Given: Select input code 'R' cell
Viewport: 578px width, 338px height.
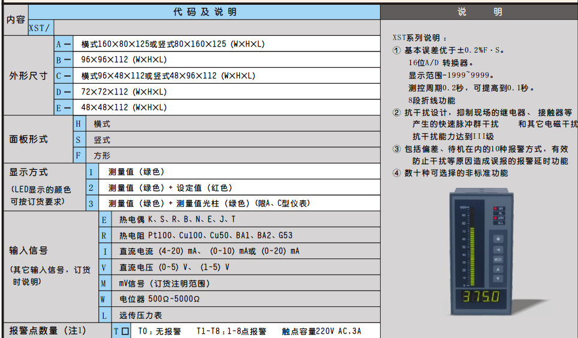Looking at the screenshot, I should click(x=104, y=235).
